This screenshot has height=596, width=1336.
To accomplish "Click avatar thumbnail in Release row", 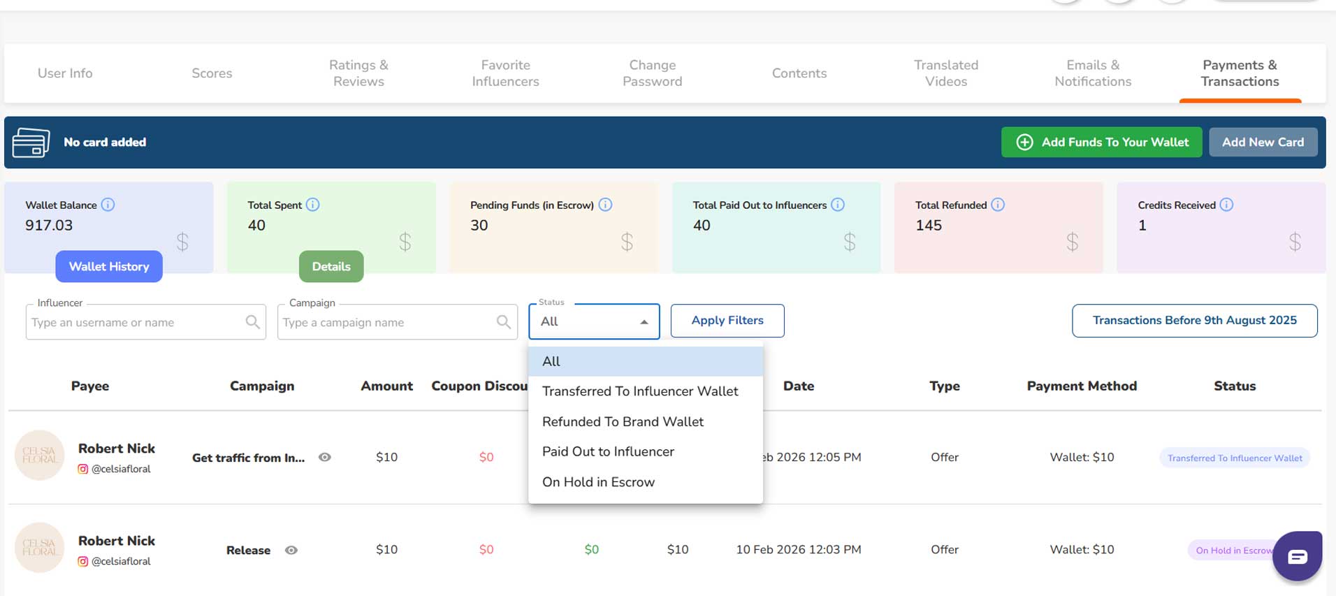I will click(x=39, y=547).
